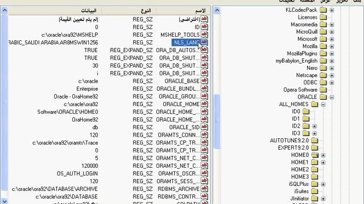Click the ODBC folder icon
This screenshot has width=364, height=204.
pyautogui.click(x=323, y=83)
